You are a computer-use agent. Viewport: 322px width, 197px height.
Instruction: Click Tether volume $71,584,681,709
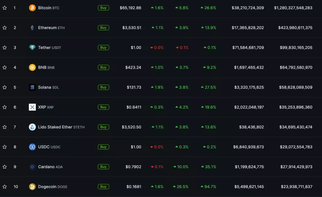click(248, 47)
